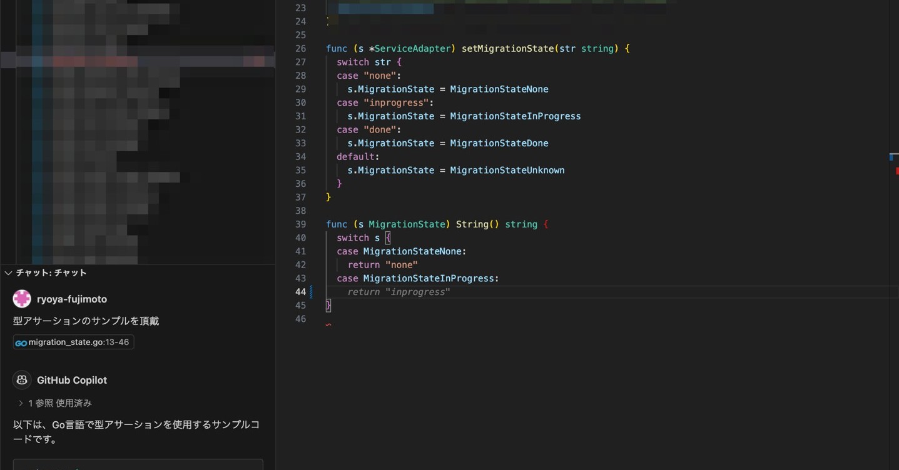Click the red squiggle error below line 46

(328, 324)
